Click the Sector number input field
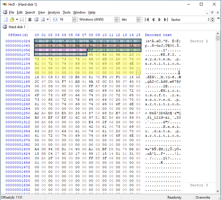Screen dimensions: 221x200 tap(196, 19)
